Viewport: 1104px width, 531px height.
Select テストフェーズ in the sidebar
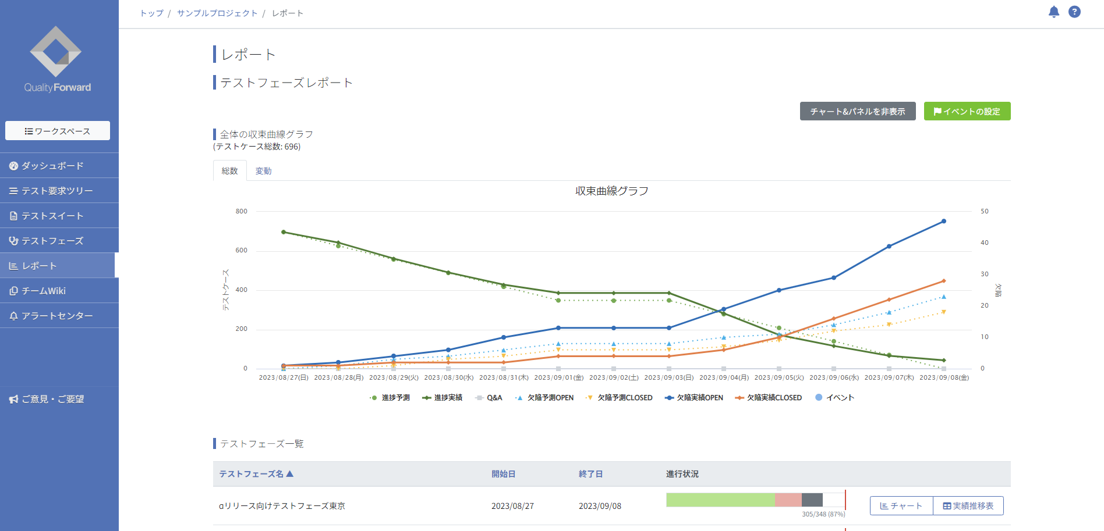click(59, 241)
